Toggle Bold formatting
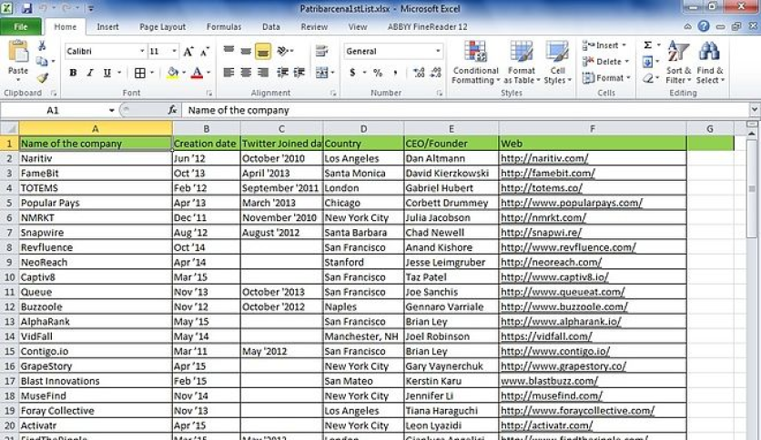Image resolution: width=761 pixels, height=440 pixels. click(x=73, y=73)
